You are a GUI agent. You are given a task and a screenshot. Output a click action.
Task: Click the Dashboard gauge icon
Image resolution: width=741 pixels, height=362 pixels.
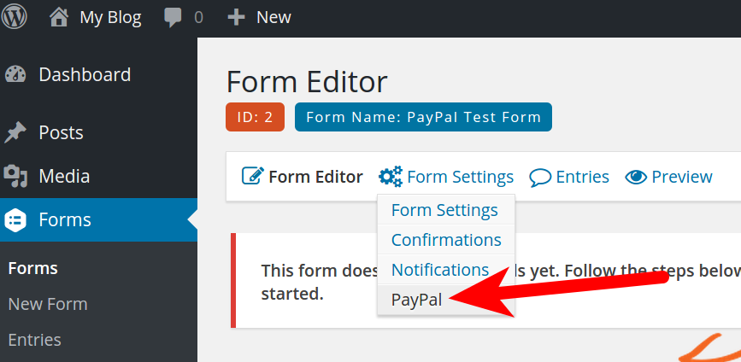coord(15,74)
